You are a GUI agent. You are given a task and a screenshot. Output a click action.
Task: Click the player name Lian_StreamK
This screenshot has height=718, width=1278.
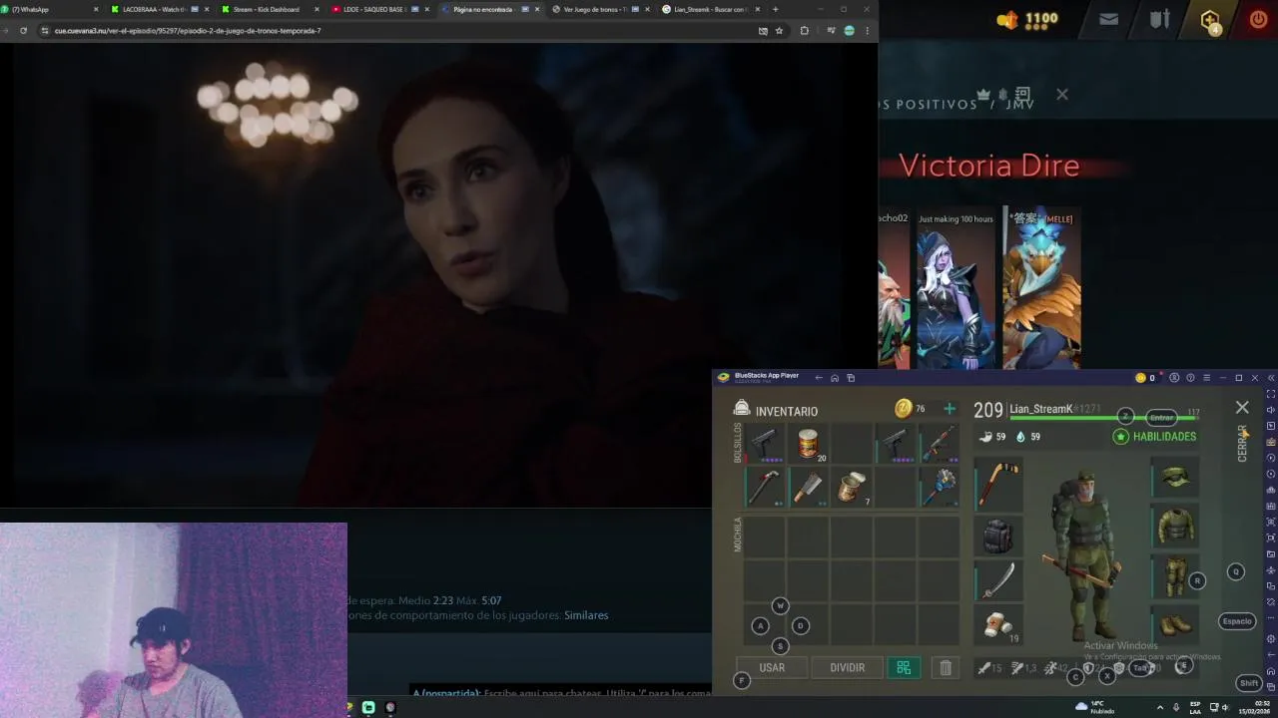pyautogui.click(x=1040, y=409)
